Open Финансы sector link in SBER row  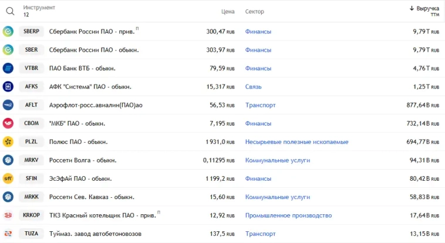(258, 50)
